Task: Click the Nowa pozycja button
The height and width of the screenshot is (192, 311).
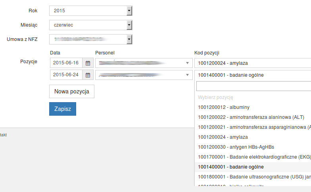Action: click(x=71, y=91)
